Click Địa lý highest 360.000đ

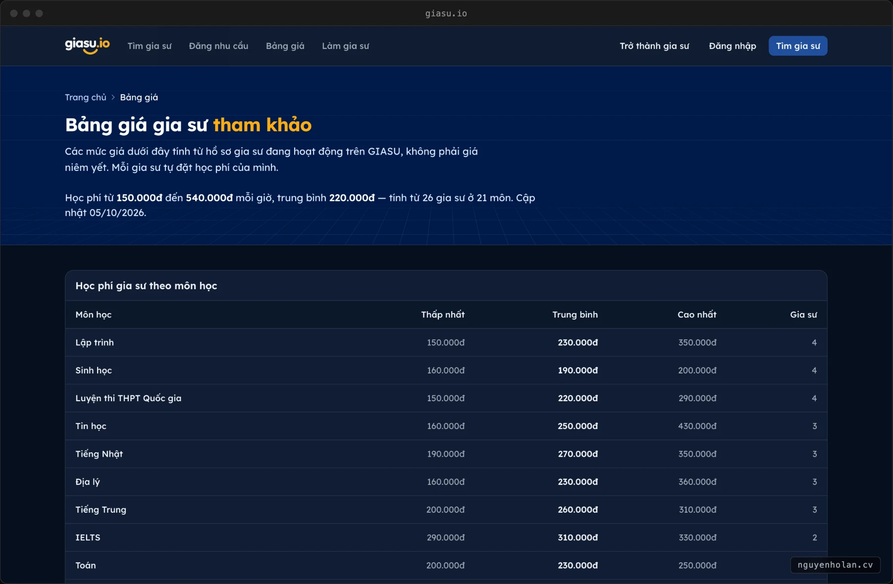tap(697, 482)
